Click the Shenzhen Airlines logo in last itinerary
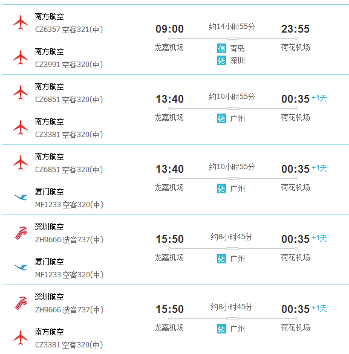 (21, 303)
